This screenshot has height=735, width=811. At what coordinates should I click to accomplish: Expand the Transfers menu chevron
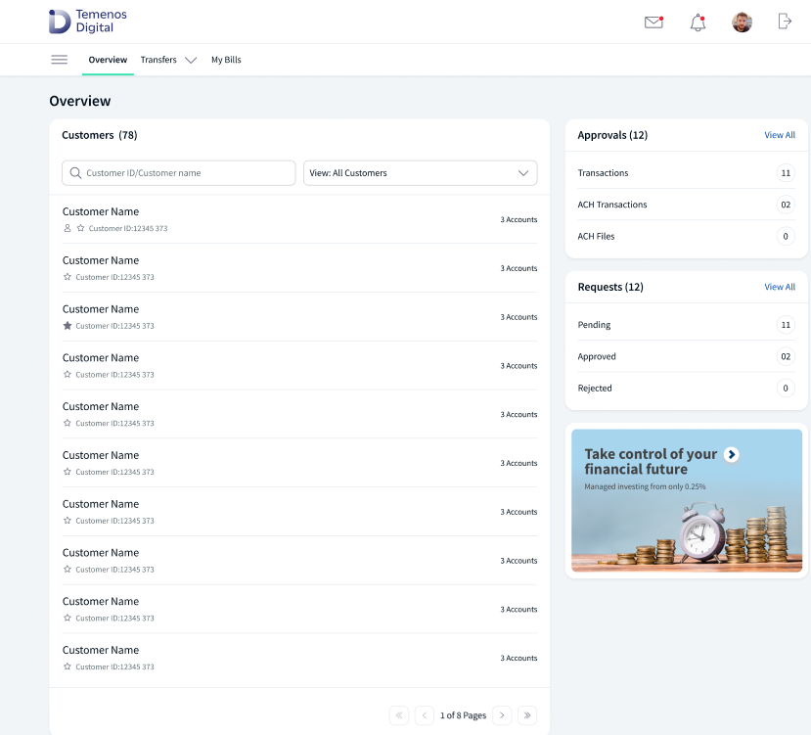(191, 60)
